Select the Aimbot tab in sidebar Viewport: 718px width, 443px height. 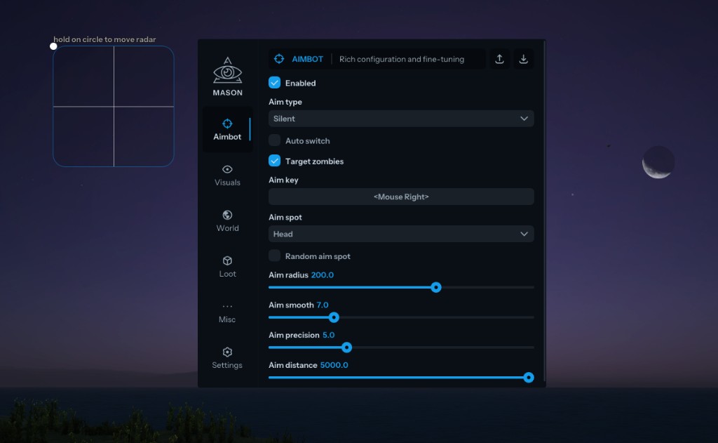coord(227,129)
